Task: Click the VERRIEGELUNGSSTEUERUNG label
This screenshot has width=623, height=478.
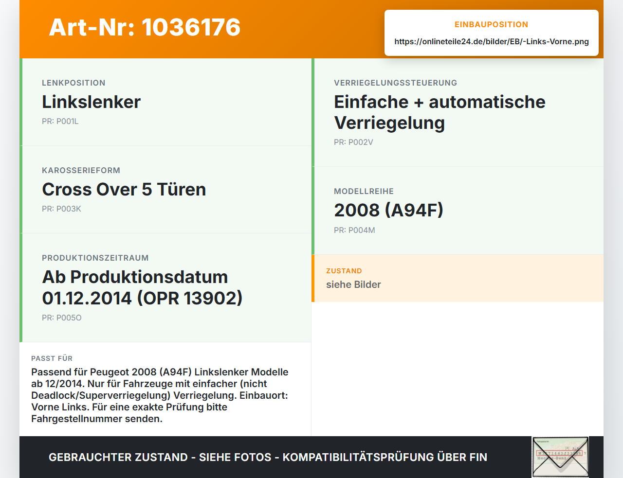Action: [x=395, y=83]
